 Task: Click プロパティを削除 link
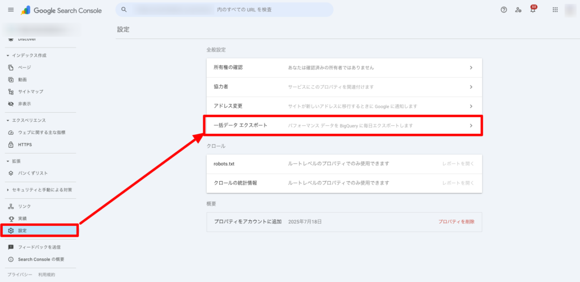pos(456,222)
